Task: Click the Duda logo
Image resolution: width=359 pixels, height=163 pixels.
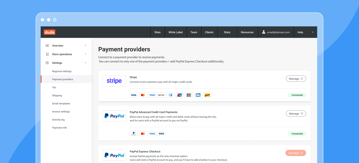Action: 49,32
